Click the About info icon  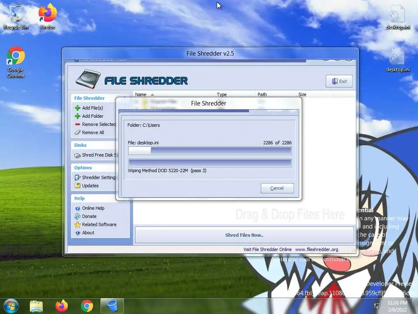click(x=78, y=233)
